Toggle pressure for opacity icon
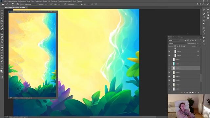This screenshot has height=118, width=210. (x=52, y=4)
